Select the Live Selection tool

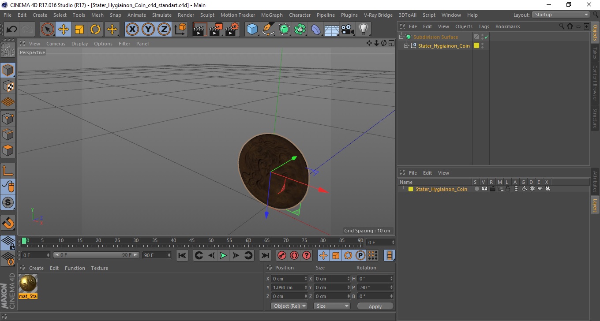pos(48,30)
